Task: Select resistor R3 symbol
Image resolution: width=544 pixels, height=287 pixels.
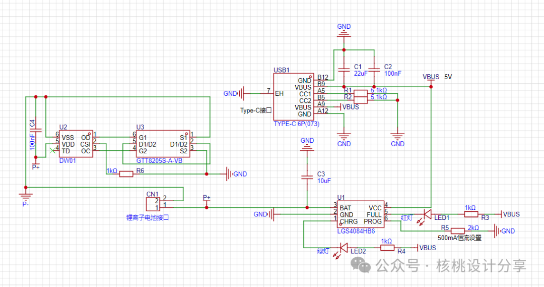Action: tap(471, 214)
